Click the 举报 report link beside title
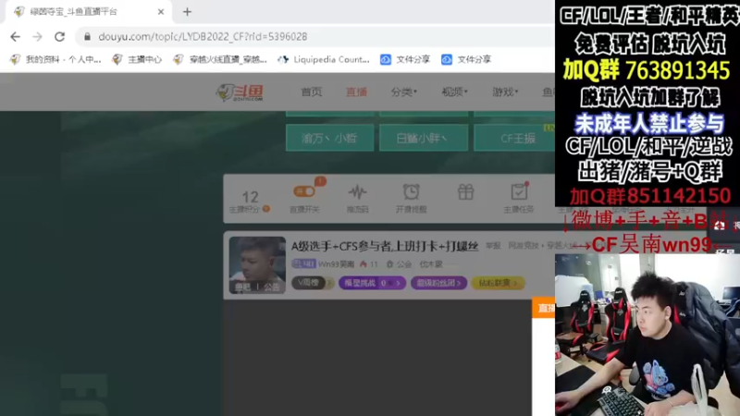 click(493, 246)
